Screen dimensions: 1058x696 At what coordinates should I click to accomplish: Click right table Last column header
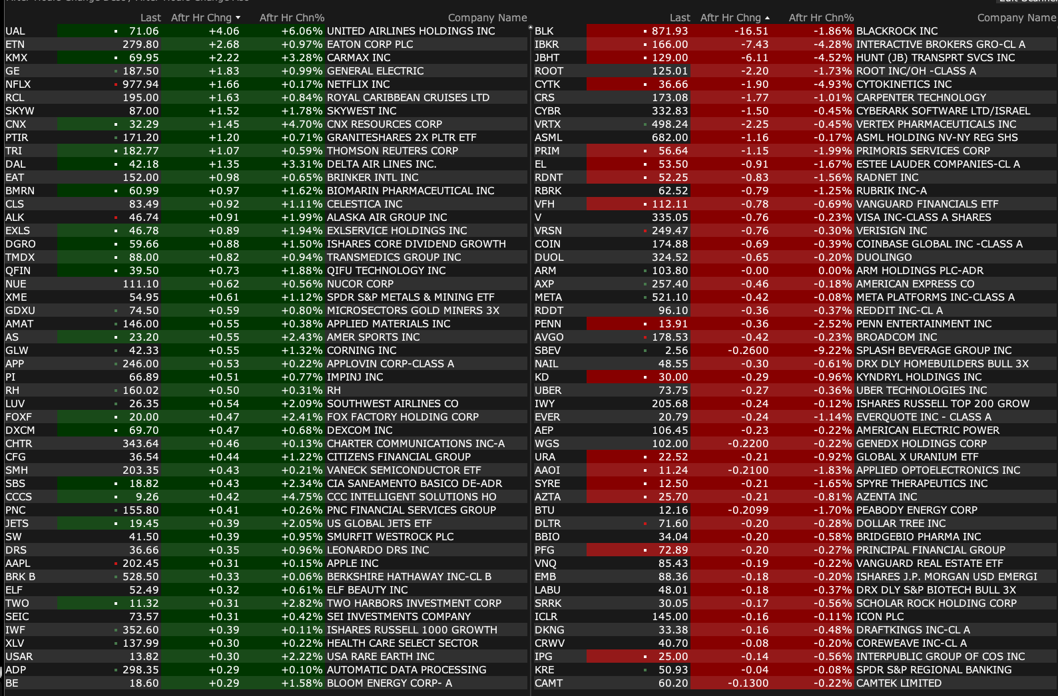tap(679, 18)
